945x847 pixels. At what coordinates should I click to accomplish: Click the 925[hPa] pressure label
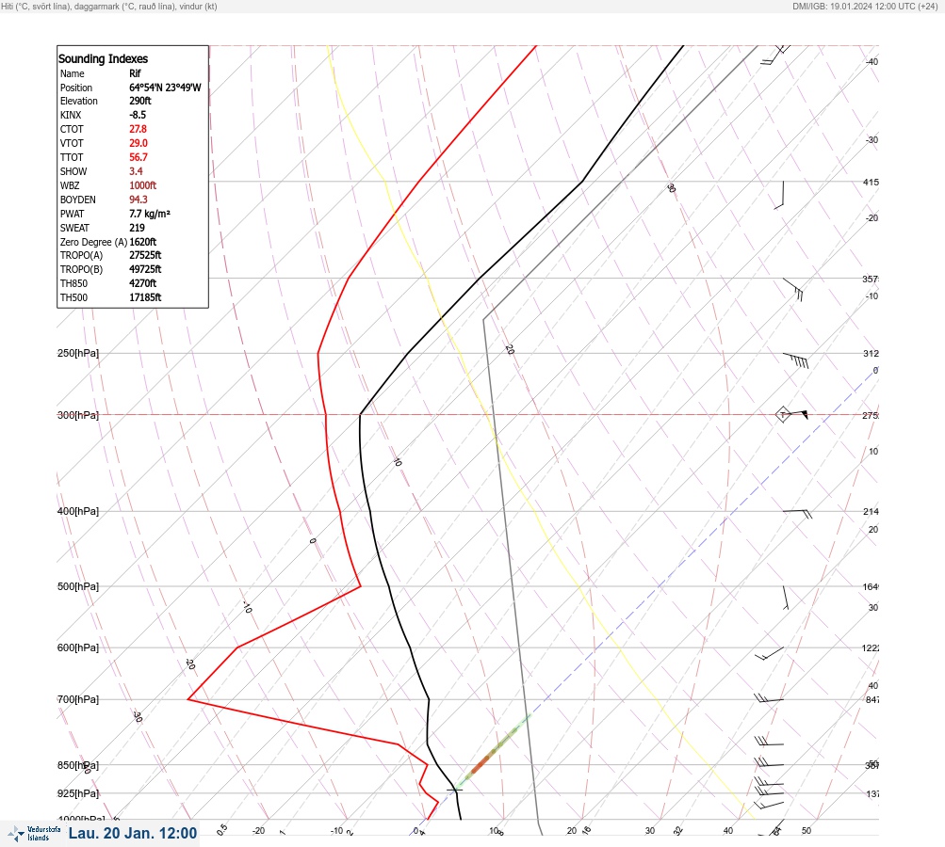click(78, 792)
